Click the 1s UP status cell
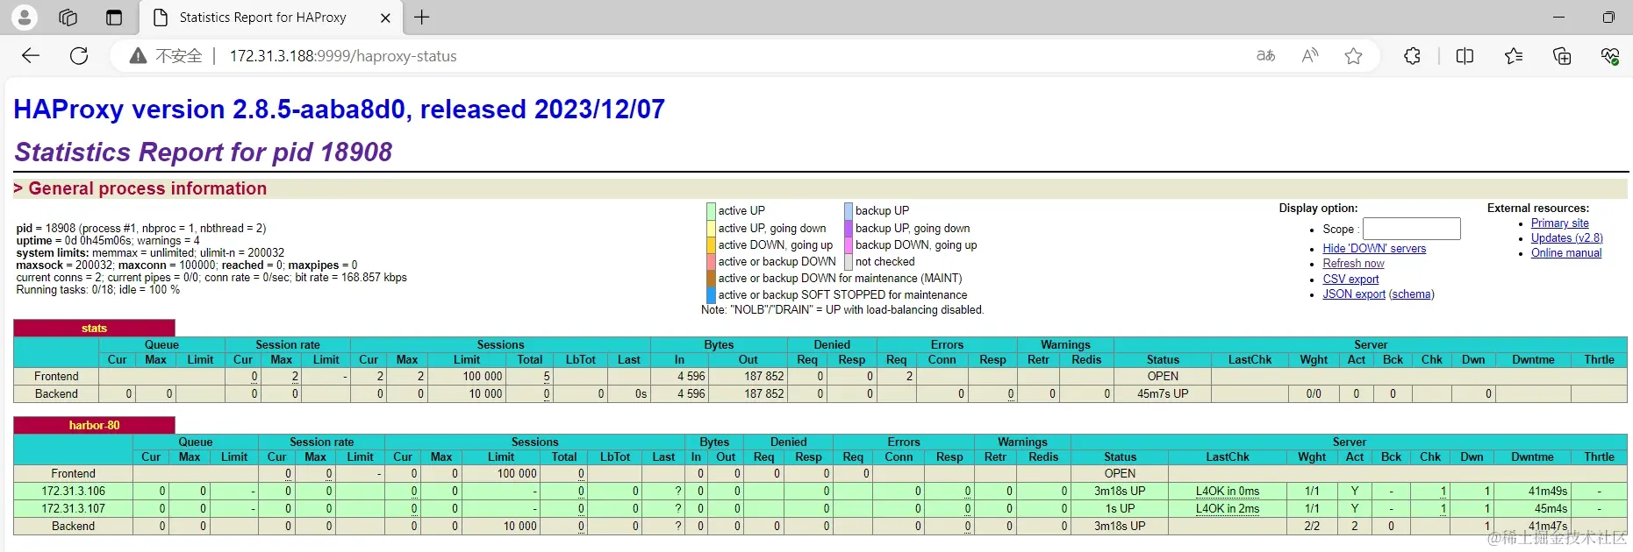1633x552 pixels. pyautogui.click(x=1120, y=508)
